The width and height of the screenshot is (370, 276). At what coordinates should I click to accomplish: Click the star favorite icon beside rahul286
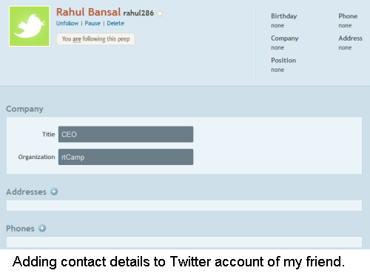point(160,13)
